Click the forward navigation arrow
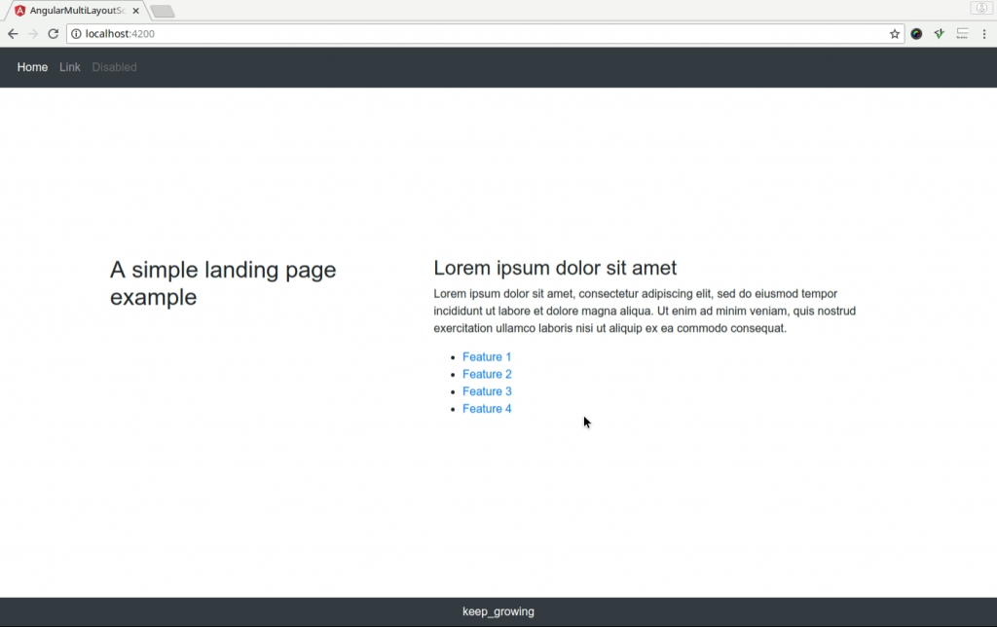This screenshot has width=997, height=627. 33,34
